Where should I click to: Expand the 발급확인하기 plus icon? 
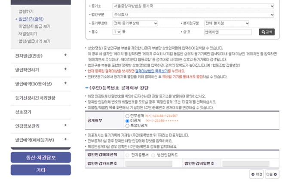65,69
